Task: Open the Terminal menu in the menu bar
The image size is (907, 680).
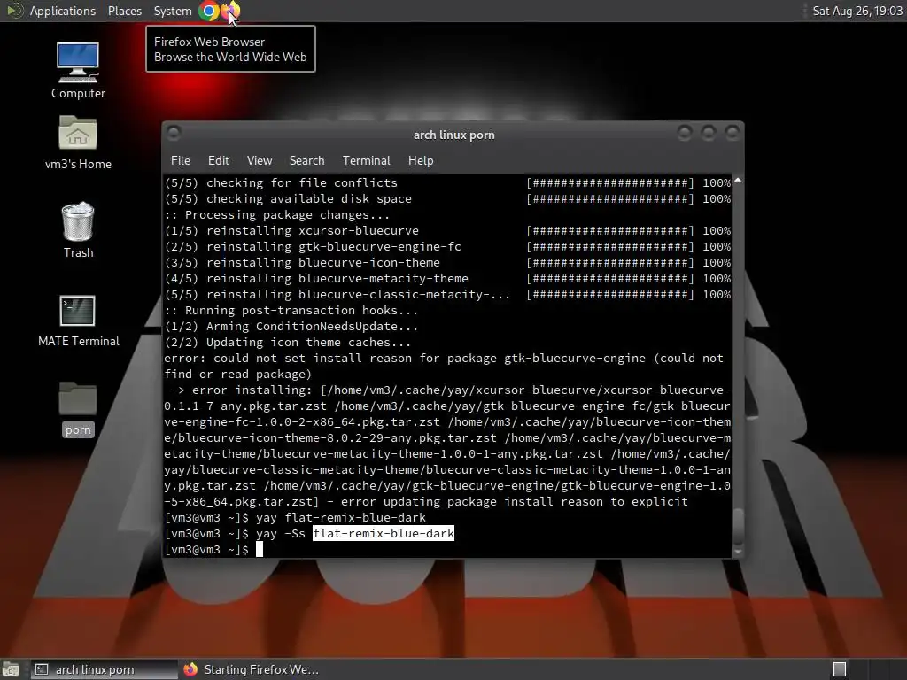Action: pyautogui.click(x=366, y=160)
